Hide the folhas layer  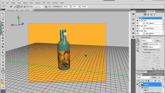pyautogui.click(x=137, y=84)
